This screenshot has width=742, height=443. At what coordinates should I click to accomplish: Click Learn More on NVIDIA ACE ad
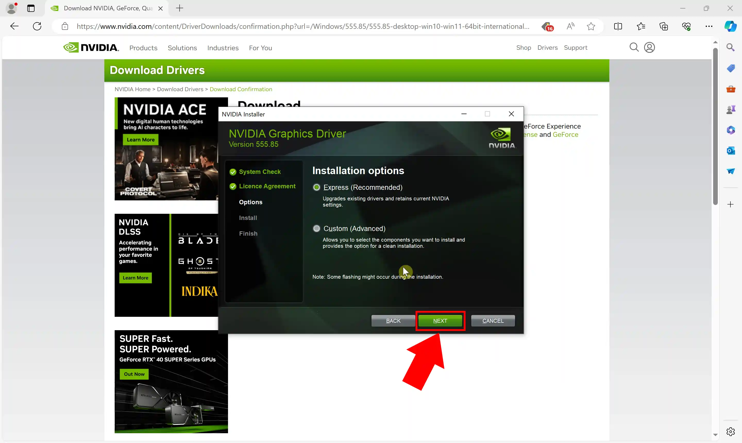coord(140,139)
